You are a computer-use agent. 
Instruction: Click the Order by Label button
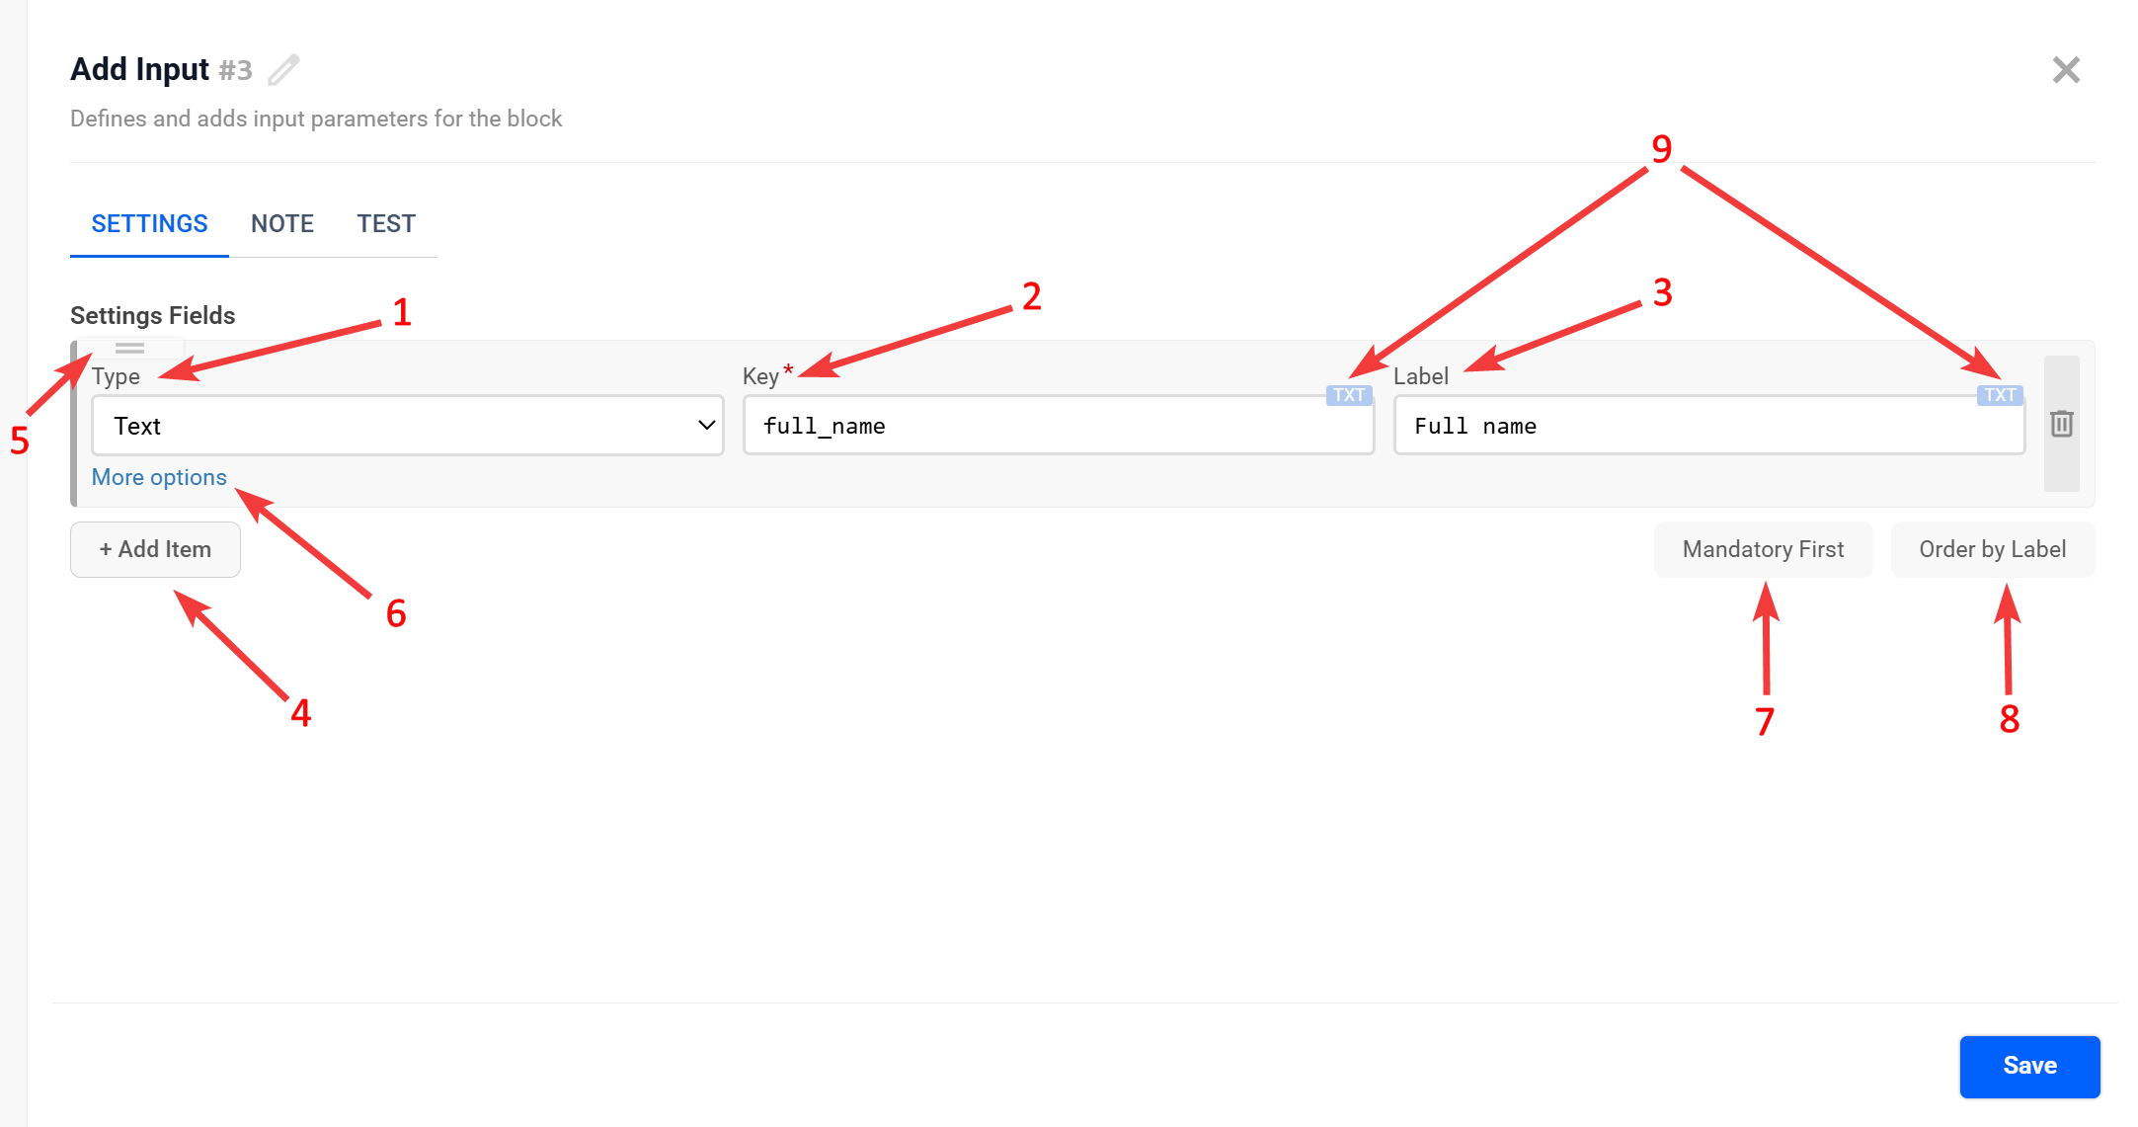(x=1992, y=549)
